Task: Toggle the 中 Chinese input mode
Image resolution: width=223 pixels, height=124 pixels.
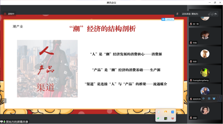Action: tap(204, 98)
